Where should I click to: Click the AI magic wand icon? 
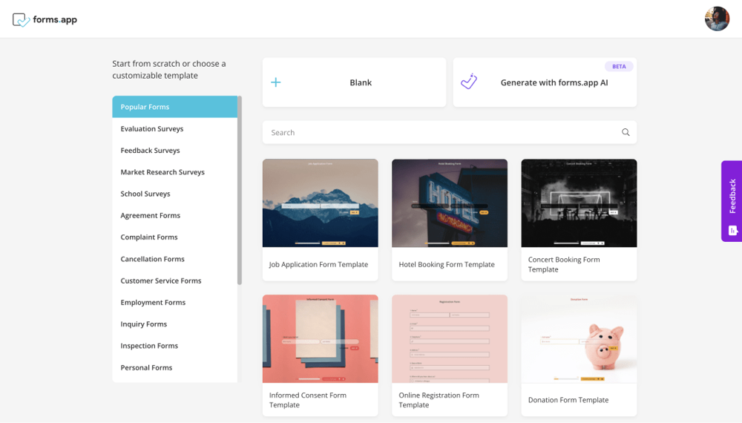point(469,82)
